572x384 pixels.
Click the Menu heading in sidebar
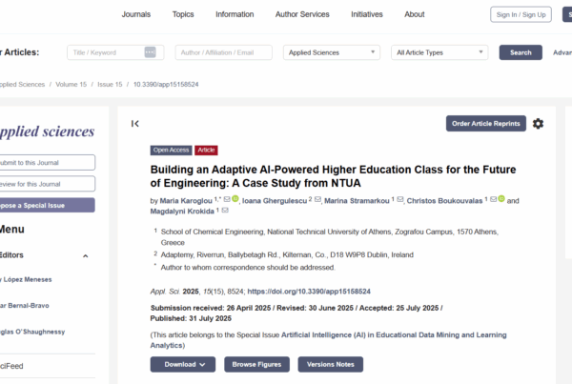pyautogui.click(x=12, y=229)
